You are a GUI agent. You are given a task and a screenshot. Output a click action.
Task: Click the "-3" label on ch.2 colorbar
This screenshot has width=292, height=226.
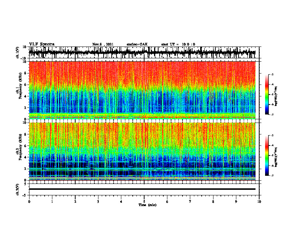pos(272,136)
